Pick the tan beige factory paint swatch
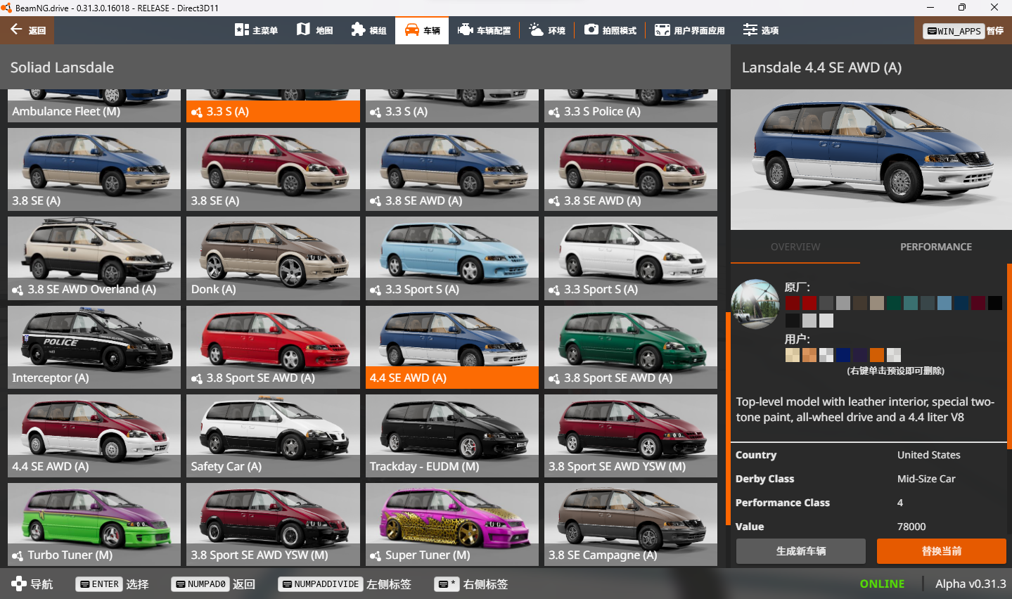Image resolution: width=1012 pixels, height=599 pixels. [x=877, y=303]
